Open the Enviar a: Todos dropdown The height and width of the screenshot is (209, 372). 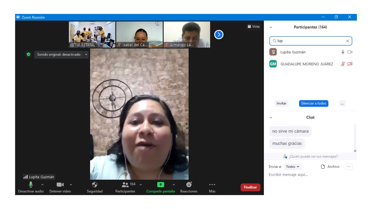293,167
